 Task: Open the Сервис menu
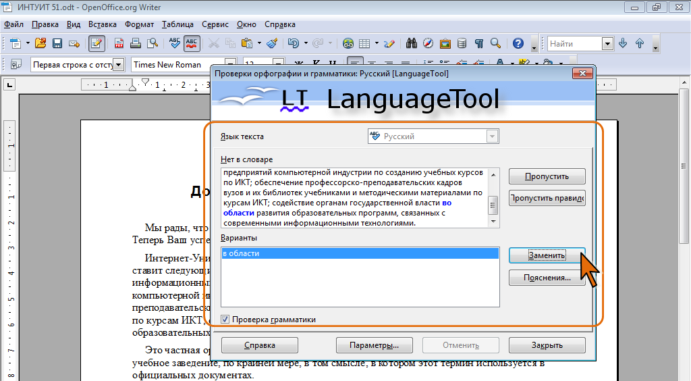click(x=215, y=25)
